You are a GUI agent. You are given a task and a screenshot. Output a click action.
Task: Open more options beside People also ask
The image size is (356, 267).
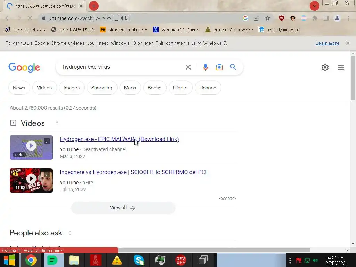[70, 233]
